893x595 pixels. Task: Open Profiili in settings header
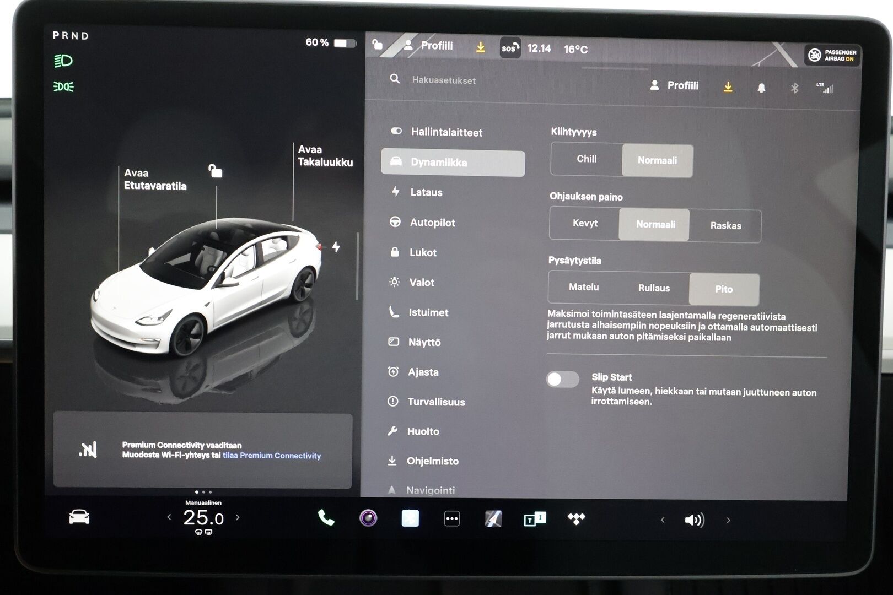(674, 85)
